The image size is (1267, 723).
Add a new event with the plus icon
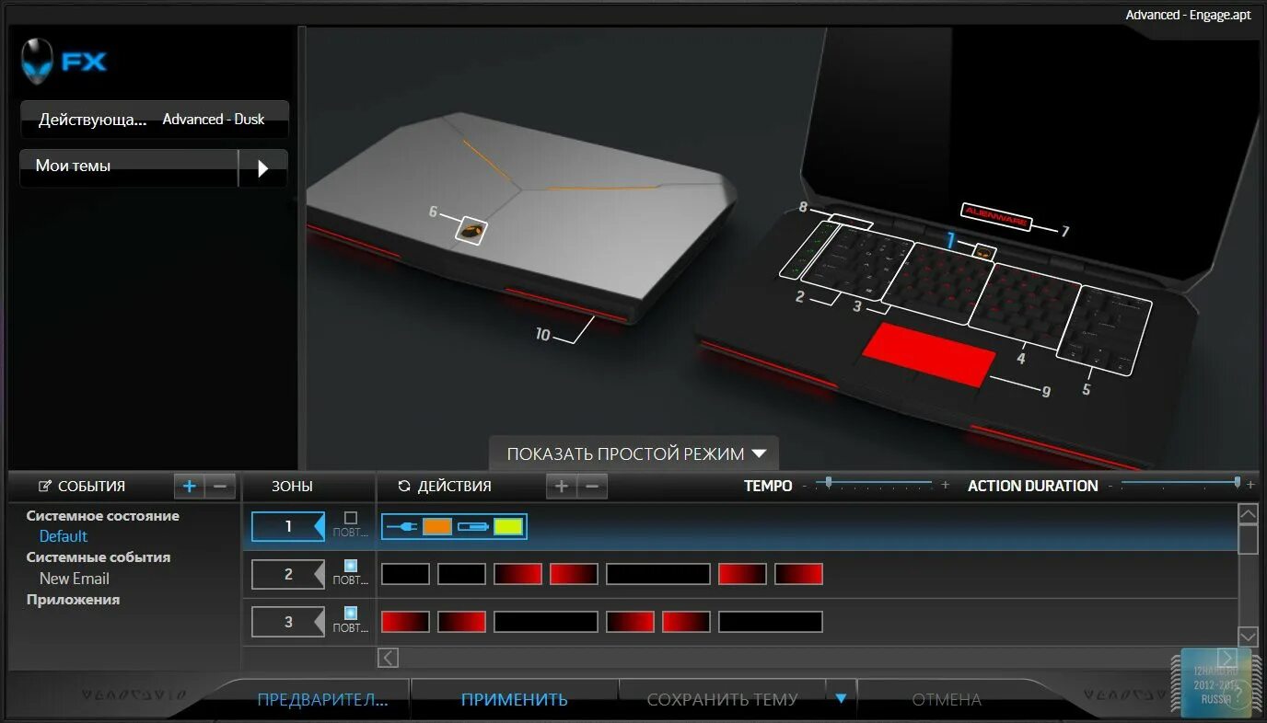(189, 486)
